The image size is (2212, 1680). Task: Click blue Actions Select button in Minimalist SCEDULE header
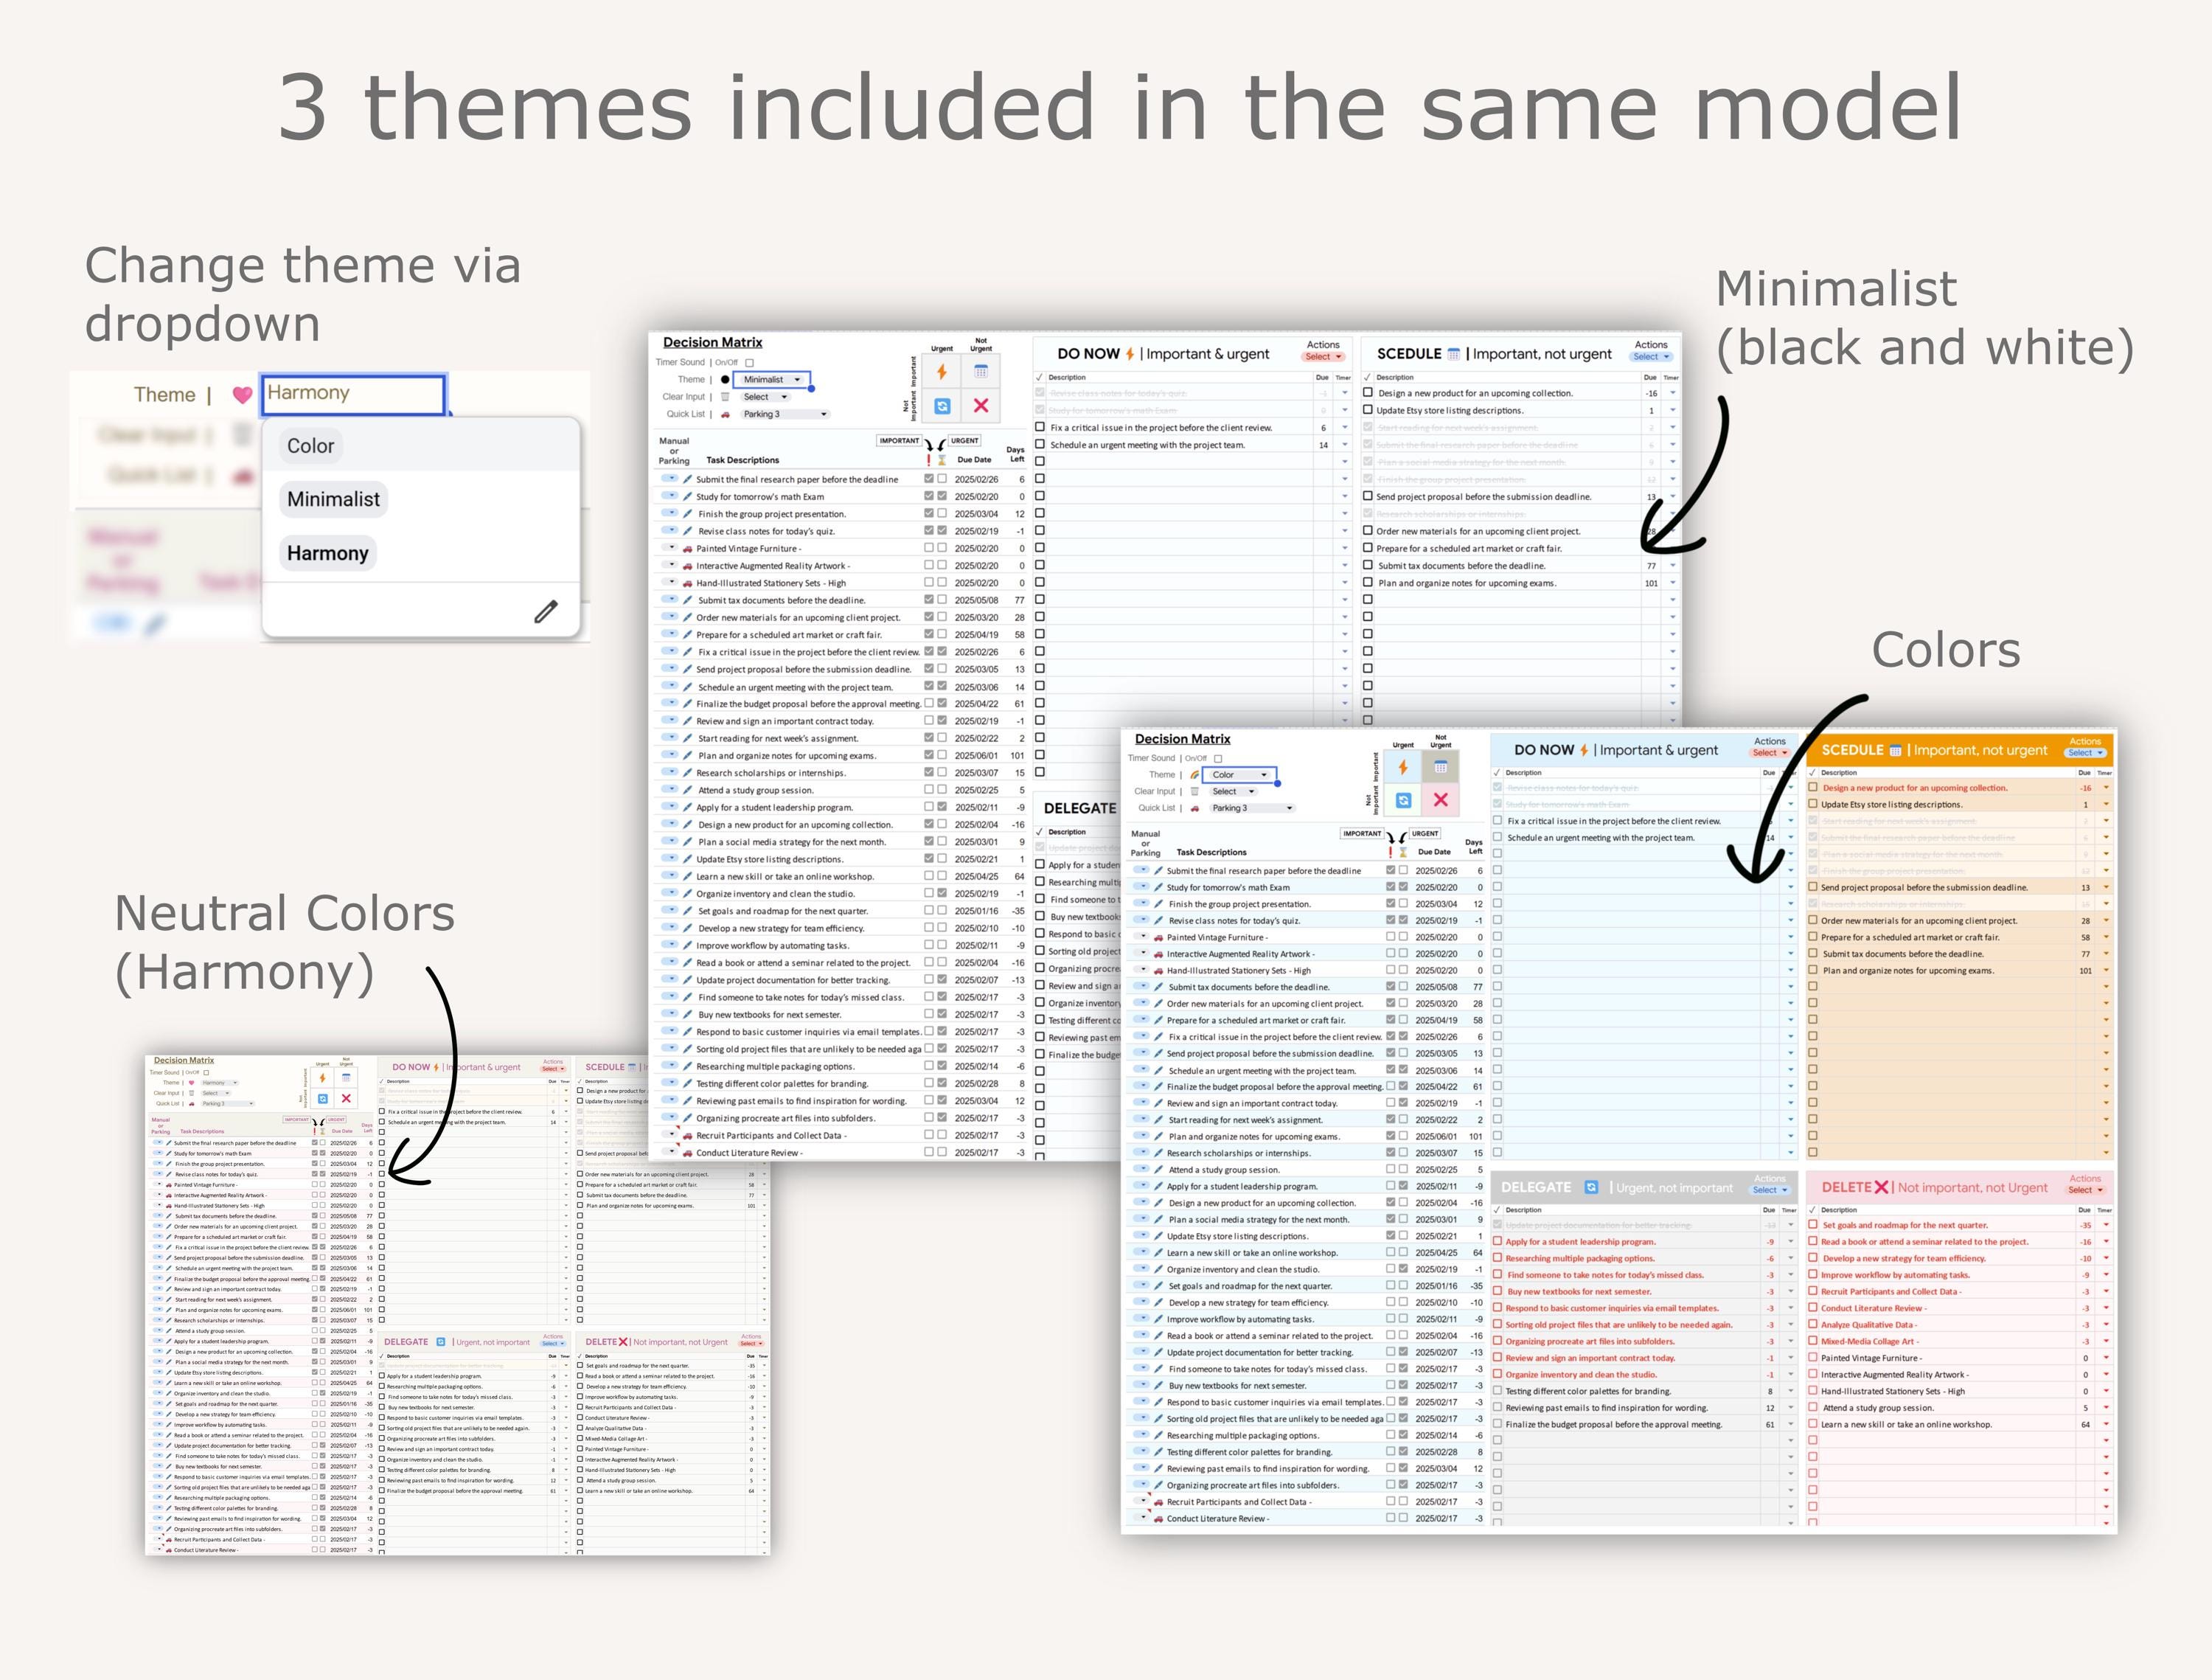[x=1651, y=357]
